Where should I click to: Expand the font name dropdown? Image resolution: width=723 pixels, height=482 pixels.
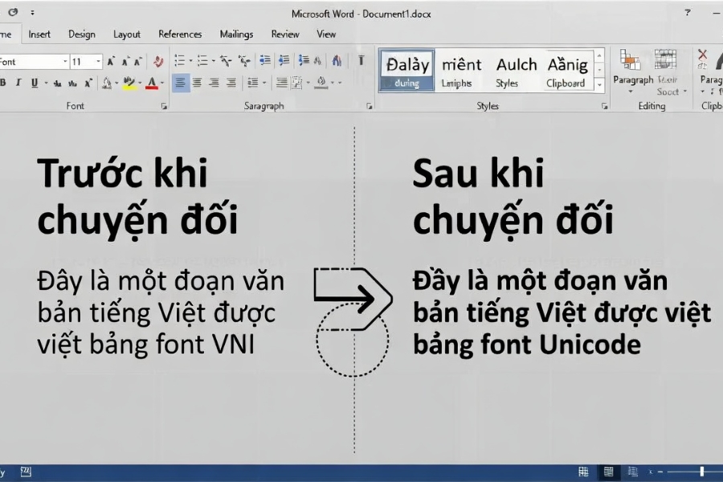point(65,62)
